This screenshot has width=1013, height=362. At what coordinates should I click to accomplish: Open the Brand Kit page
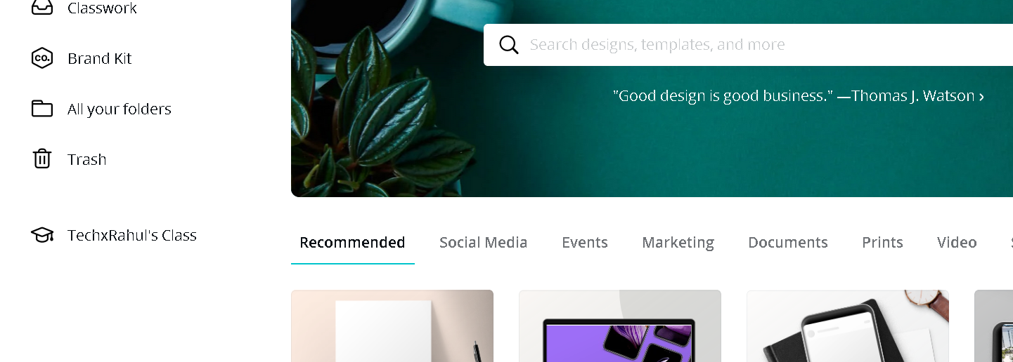pos(100,58)
